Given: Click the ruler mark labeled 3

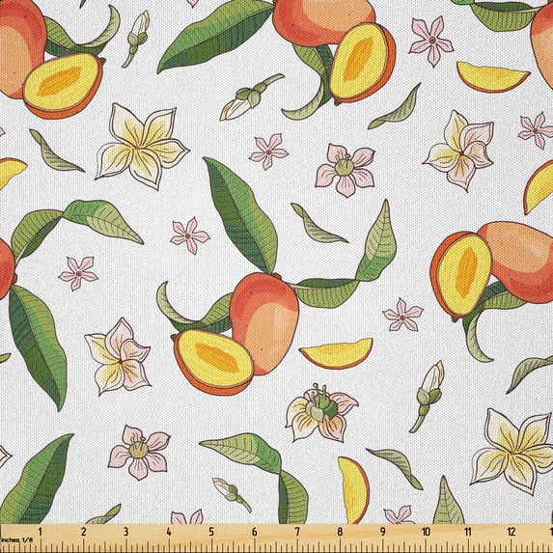Looking at the screenshot, I should coord(125,532).
